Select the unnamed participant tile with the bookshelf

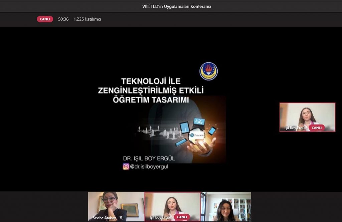pyautogui.click(x=226, y=207)
